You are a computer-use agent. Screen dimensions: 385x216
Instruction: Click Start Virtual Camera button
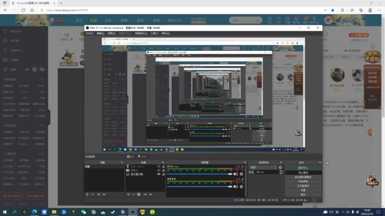[303, 177]
